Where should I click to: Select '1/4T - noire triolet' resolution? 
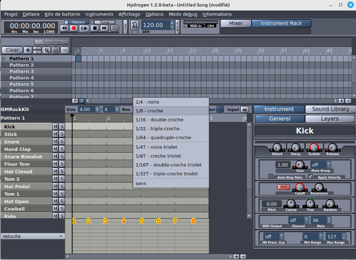coord(171,147)
